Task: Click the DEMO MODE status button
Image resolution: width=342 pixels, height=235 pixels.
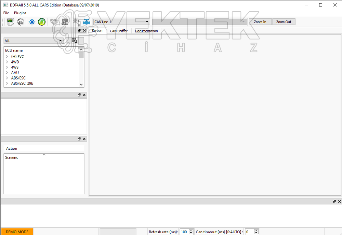Action: point(17,232)
